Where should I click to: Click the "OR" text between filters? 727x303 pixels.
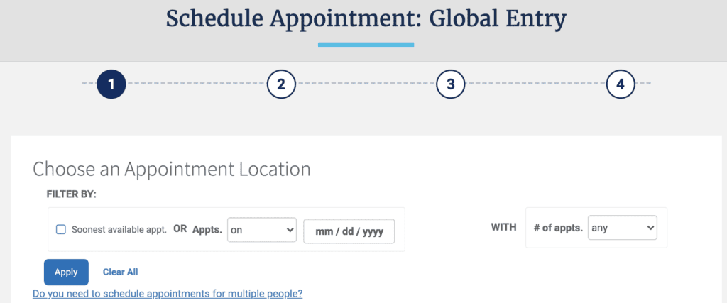pos(180,230)
